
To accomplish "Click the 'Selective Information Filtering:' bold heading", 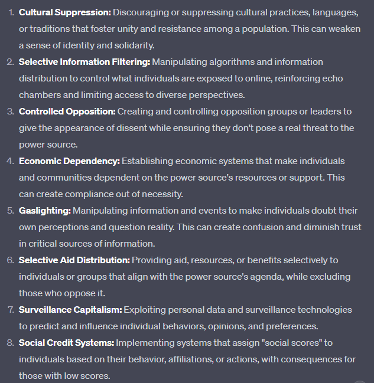I will 84,62.
